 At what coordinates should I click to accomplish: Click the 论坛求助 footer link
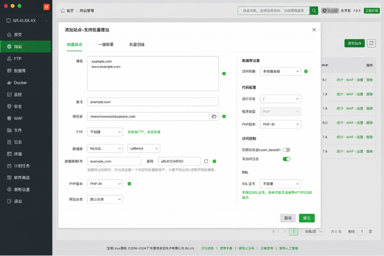click(207, 248)
